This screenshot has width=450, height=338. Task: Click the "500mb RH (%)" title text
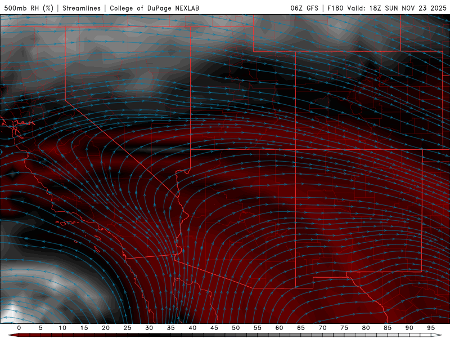coord(29,8)
